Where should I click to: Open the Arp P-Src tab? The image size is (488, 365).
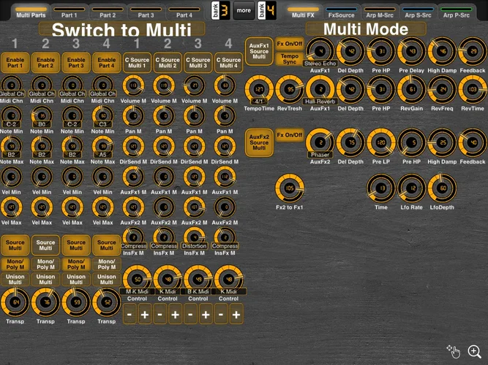pyautogui.click(x=457, y=12)
